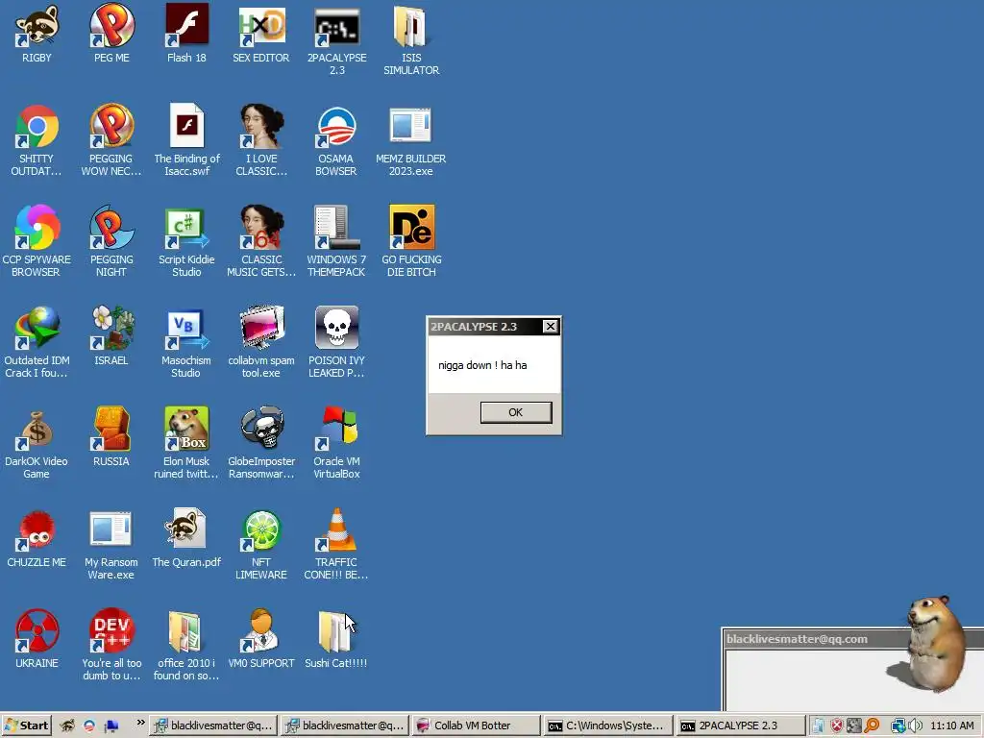This screenshot has height=738, width=984.
Task: Switch to first blacklivesmatter@q... taskbar button
Action: pyautogui.click(x=213, y=726)
